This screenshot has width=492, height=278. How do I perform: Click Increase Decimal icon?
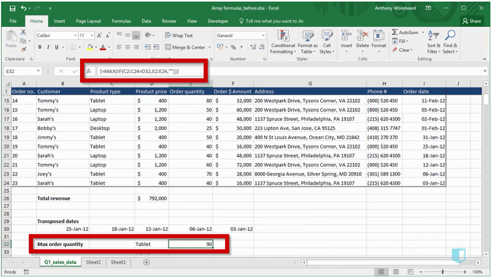click(x=253, y=48)
